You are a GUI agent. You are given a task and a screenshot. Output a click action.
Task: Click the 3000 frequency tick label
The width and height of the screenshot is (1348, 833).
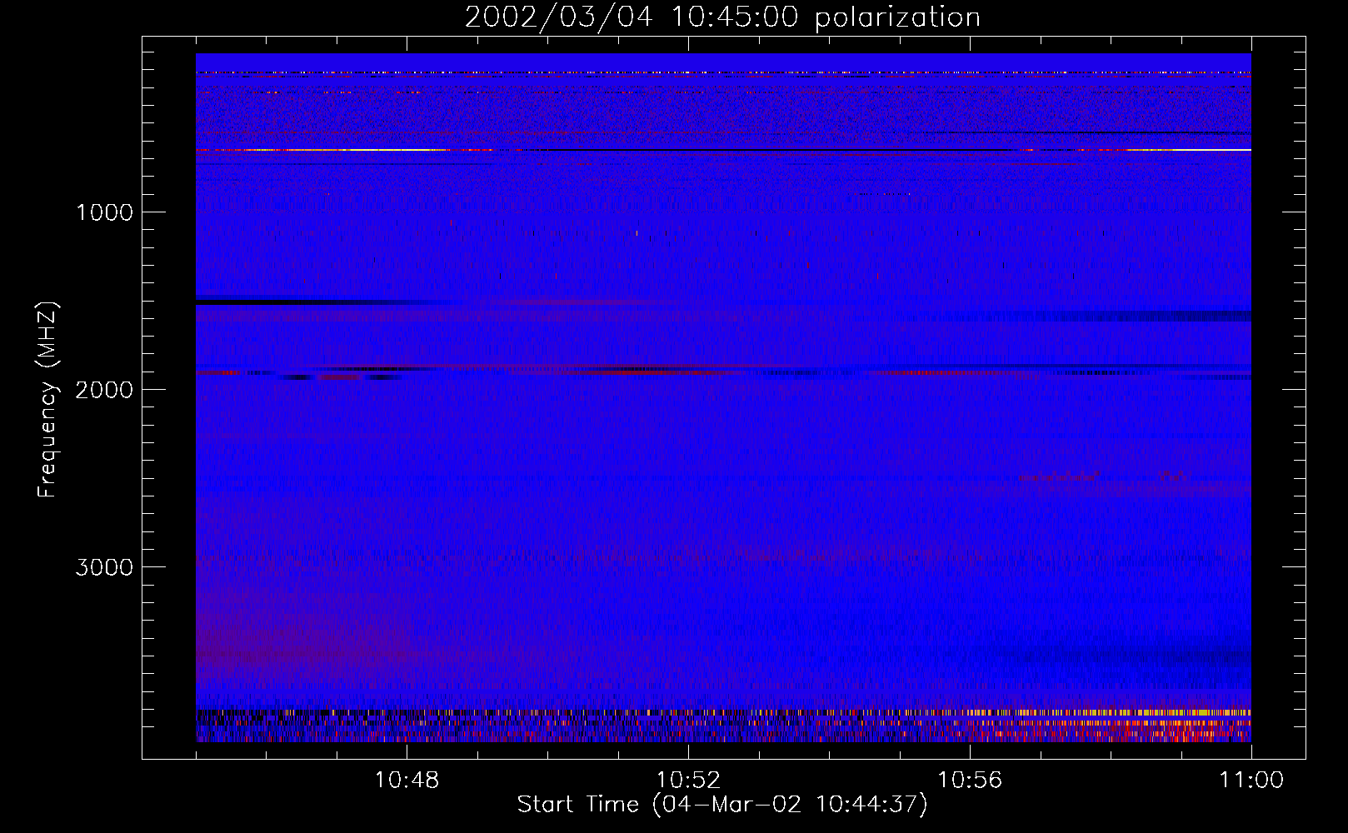[104, 567]
